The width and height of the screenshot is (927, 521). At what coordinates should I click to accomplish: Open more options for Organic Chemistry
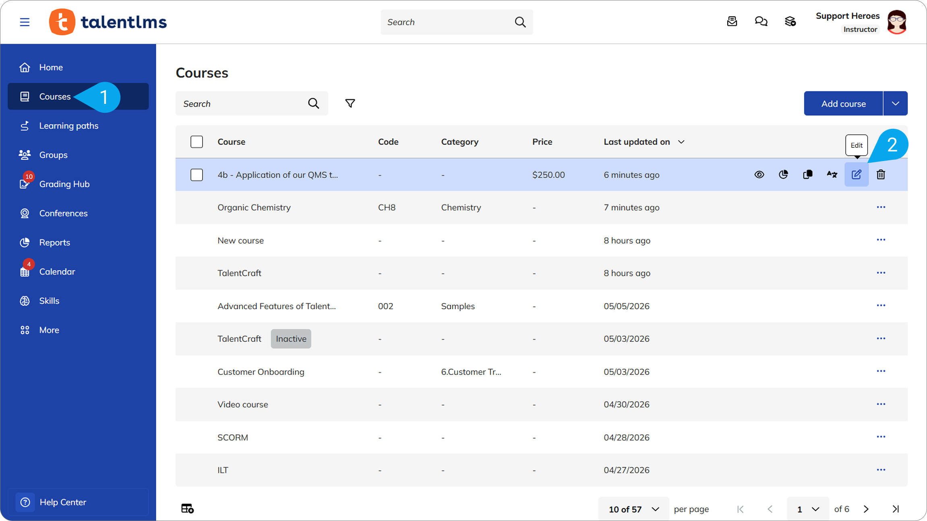881,207
